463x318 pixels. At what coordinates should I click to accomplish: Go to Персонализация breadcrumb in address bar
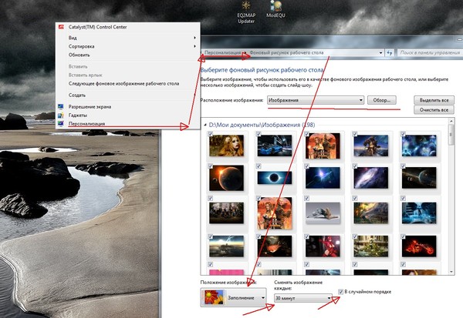(223, 53)
